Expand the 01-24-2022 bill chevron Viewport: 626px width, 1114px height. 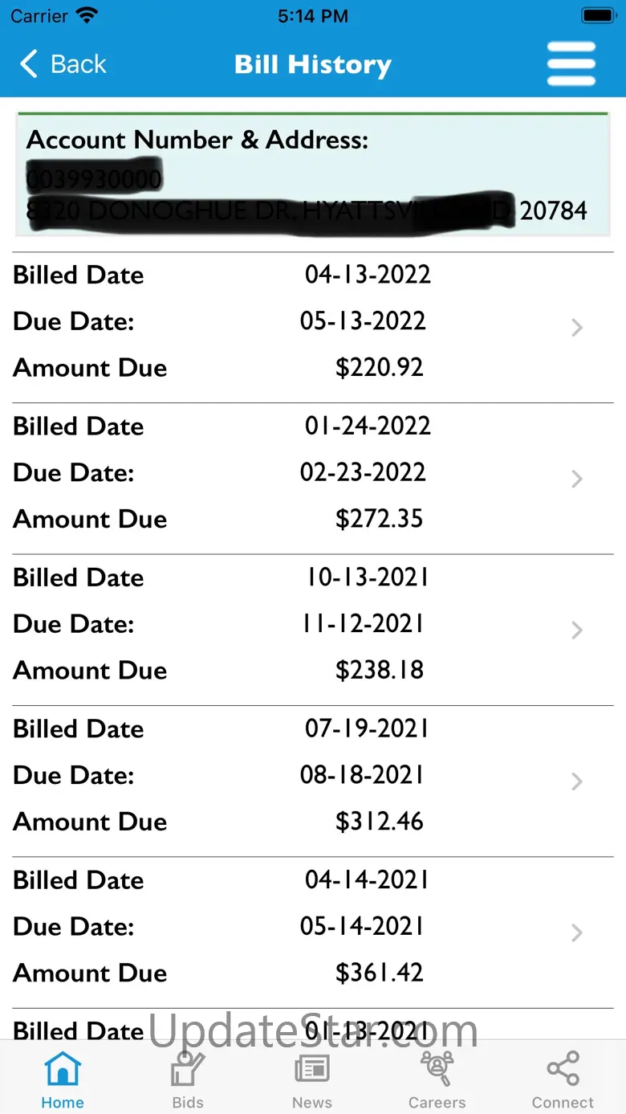coord(576,479)
